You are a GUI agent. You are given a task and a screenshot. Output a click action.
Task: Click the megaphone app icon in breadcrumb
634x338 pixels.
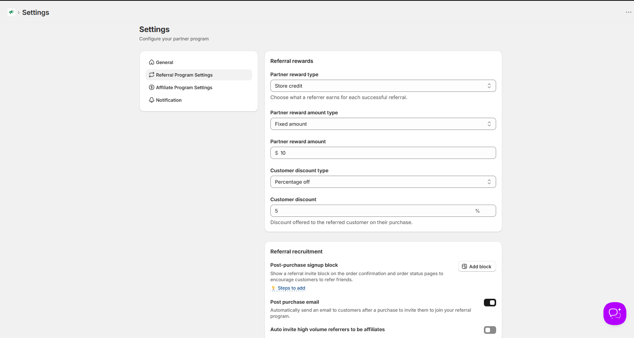[x=11, y=12]
